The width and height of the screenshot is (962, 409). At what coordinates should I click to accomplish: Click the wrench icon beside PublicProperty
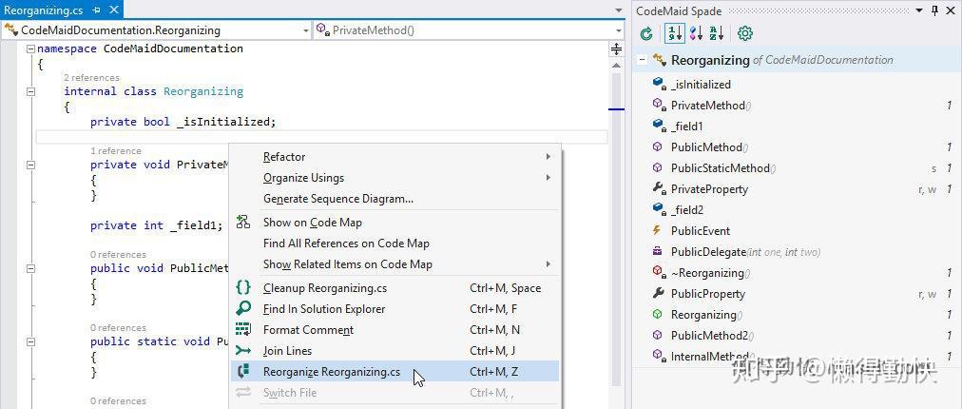pyautogui.click(x=659, y=294)
